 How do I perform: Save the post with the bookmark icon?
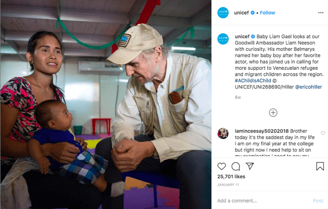320,166
